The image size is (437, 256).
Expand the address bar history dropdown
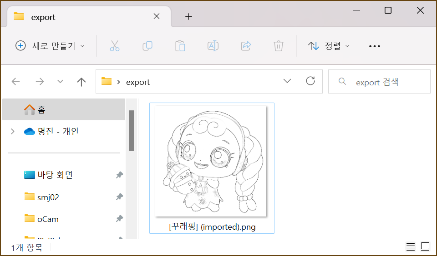tap(287, 81)
